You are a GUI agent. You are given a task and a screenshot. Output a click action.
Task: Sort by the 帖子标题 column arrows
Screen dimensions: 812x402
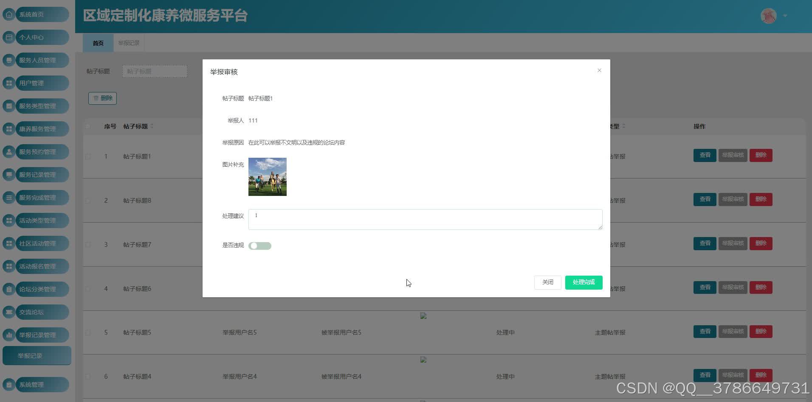coord(152,126)
